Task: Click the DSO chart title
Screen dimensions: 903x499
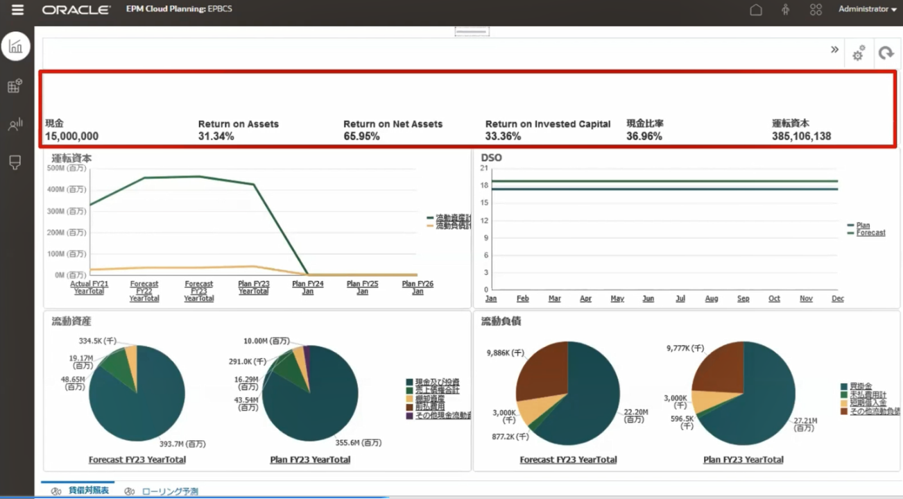Action: 491,158
